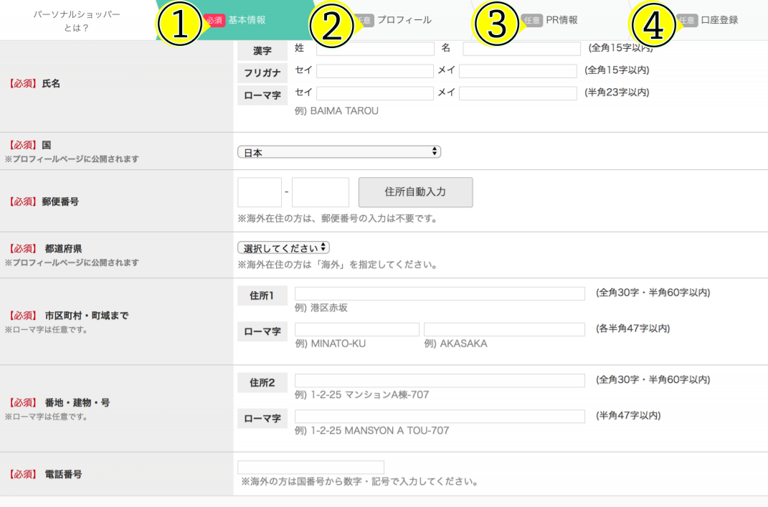Screen dimensions: 768x507
Task: Click the second 郵便番号 box
Action: point(321,192)
